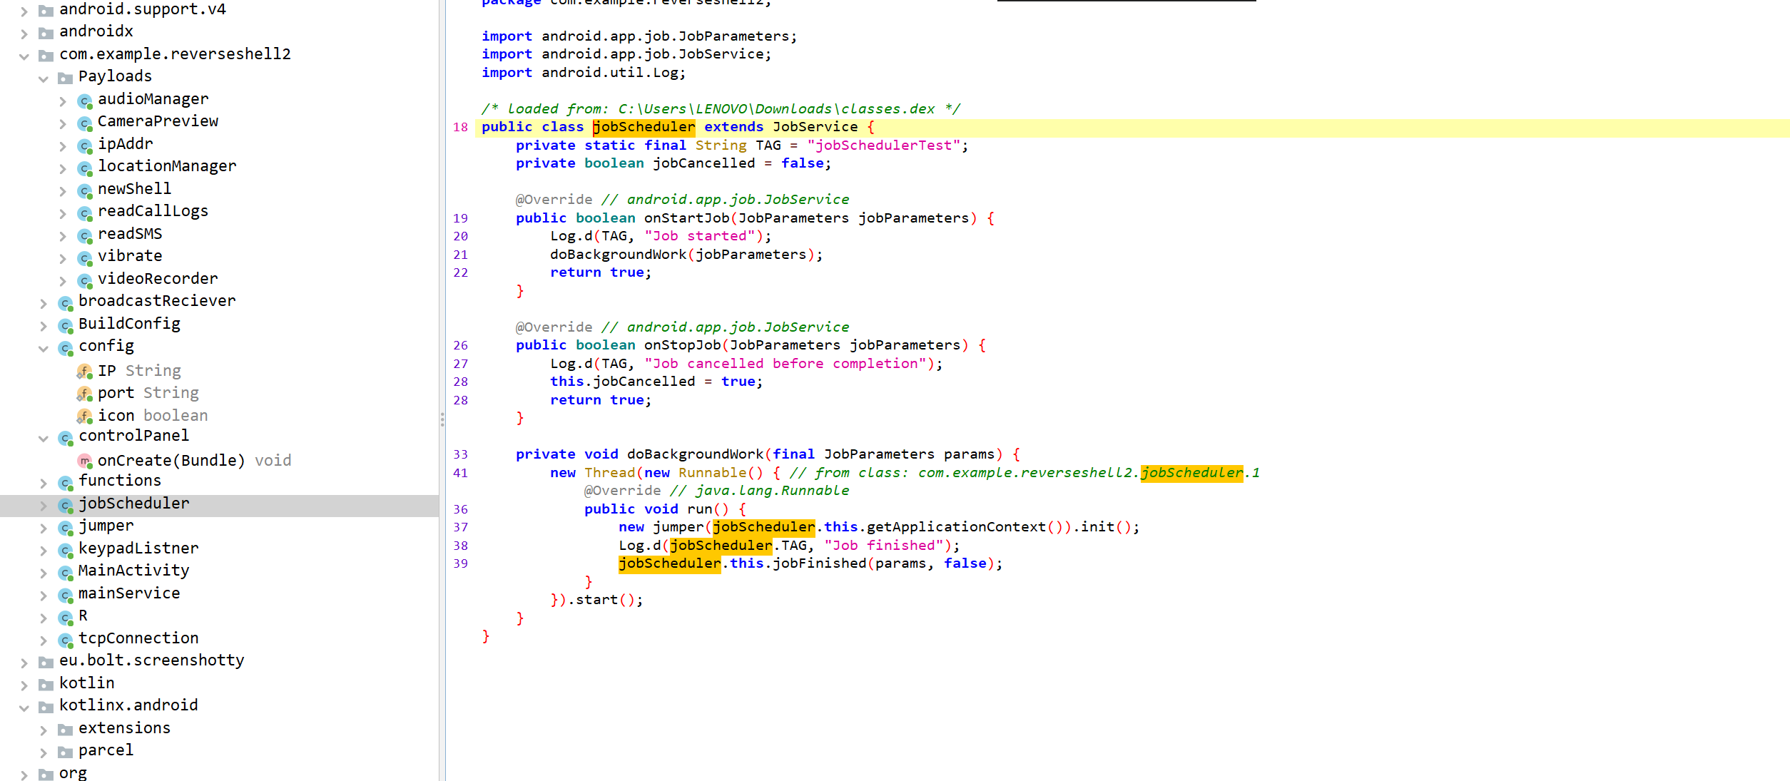
Task: Click the config class icon
Action: [66, 349]
